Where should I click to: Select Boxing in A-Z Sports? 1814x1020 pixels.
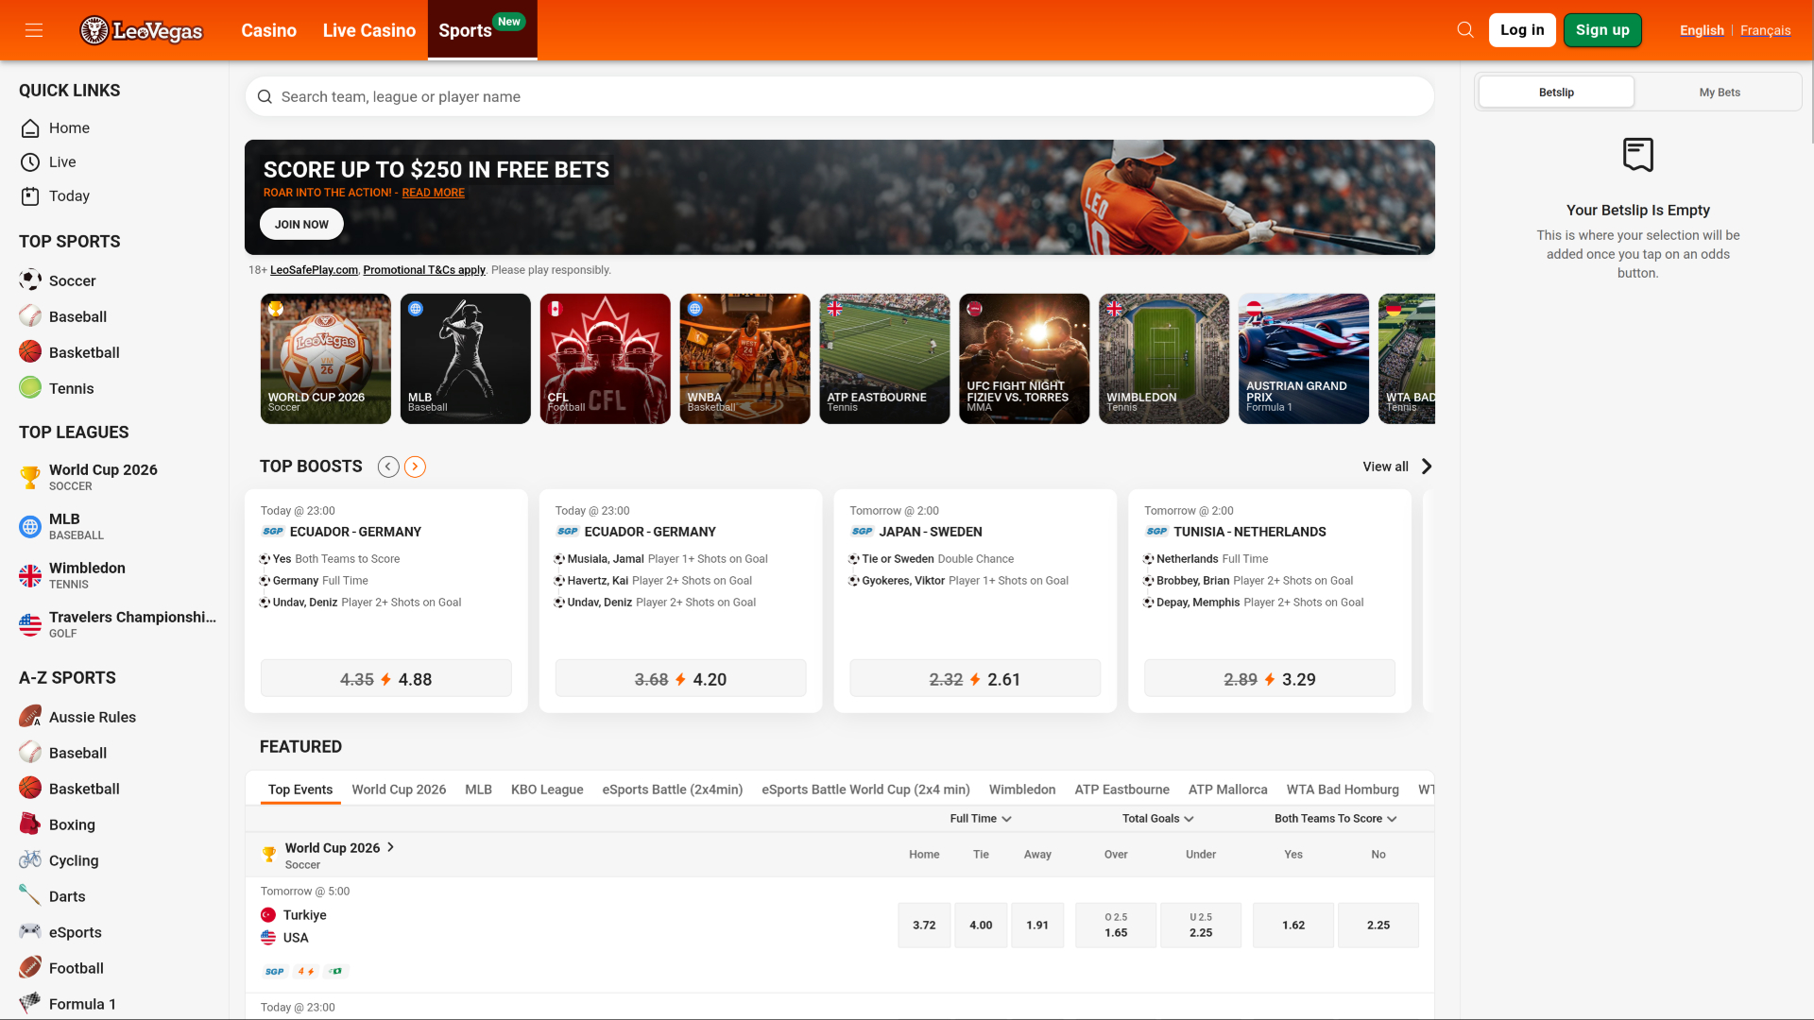point(58,824)
